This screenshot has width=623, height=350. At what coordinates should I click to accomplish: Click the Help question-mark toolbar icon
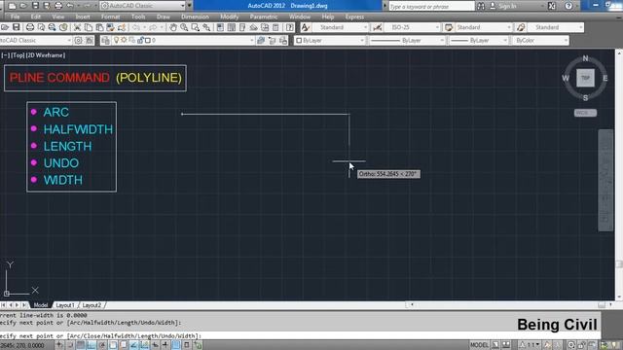tap(290, 27)
